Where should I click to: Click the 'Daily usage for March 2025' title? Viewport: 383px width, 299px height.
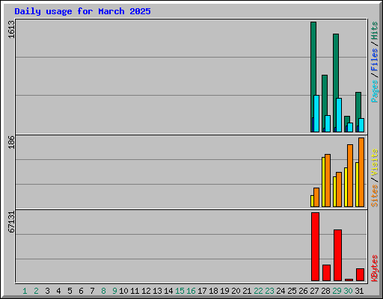[x=82, y=11]
